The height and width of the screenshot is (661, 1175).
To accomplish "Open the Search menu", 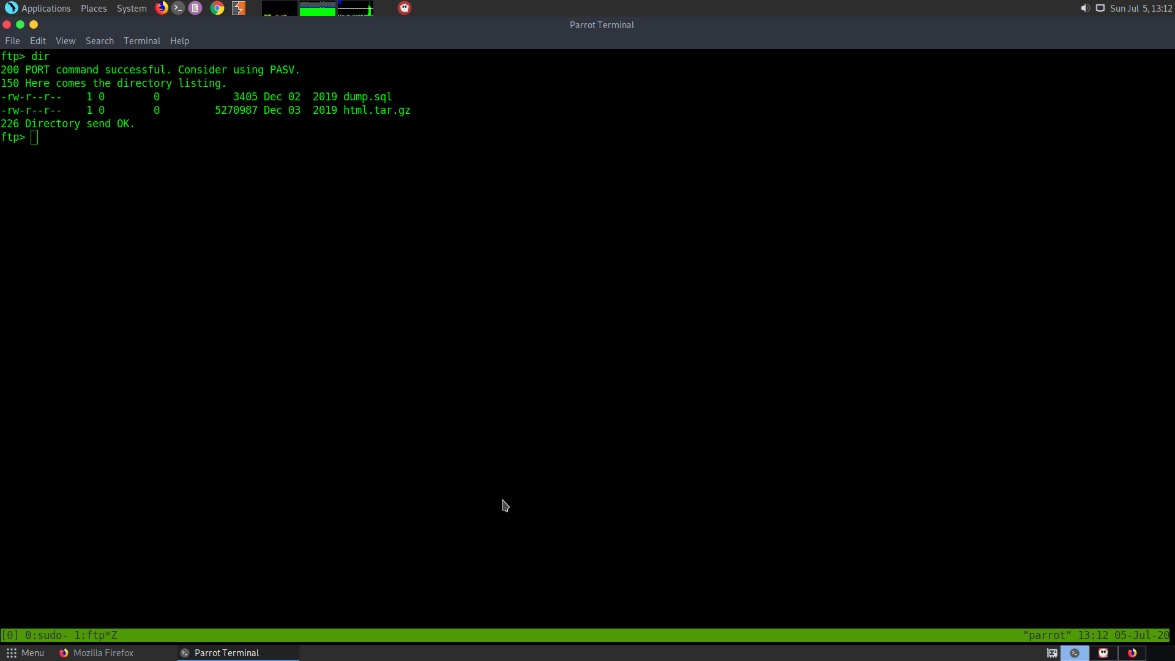I will (x=100, y=41).
